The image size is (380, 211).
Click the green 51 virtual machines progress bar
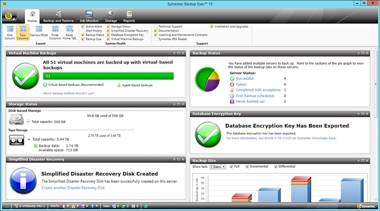coord(109,76)
